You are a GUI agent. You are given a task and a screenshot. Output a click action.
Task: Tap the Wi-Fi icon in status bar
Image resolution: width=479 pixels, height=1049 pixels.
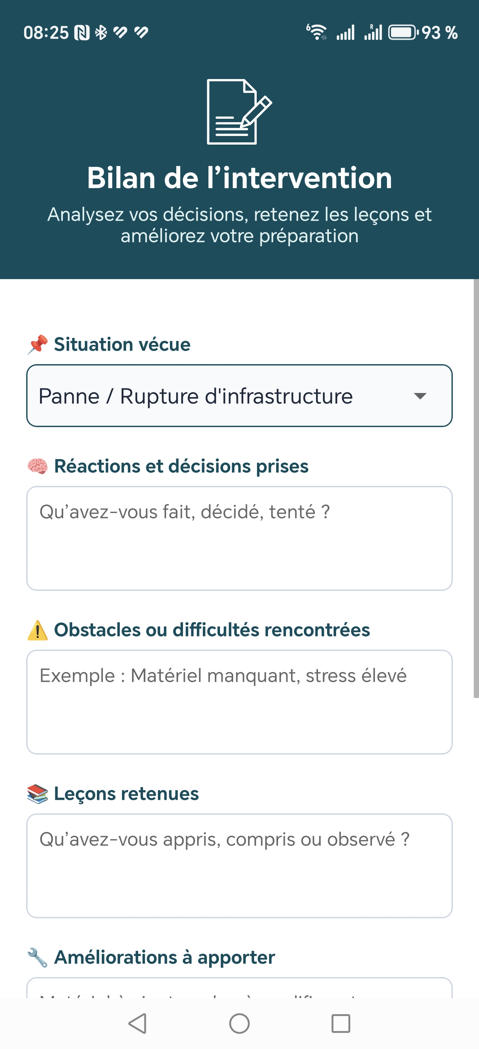tap(317, 32)
